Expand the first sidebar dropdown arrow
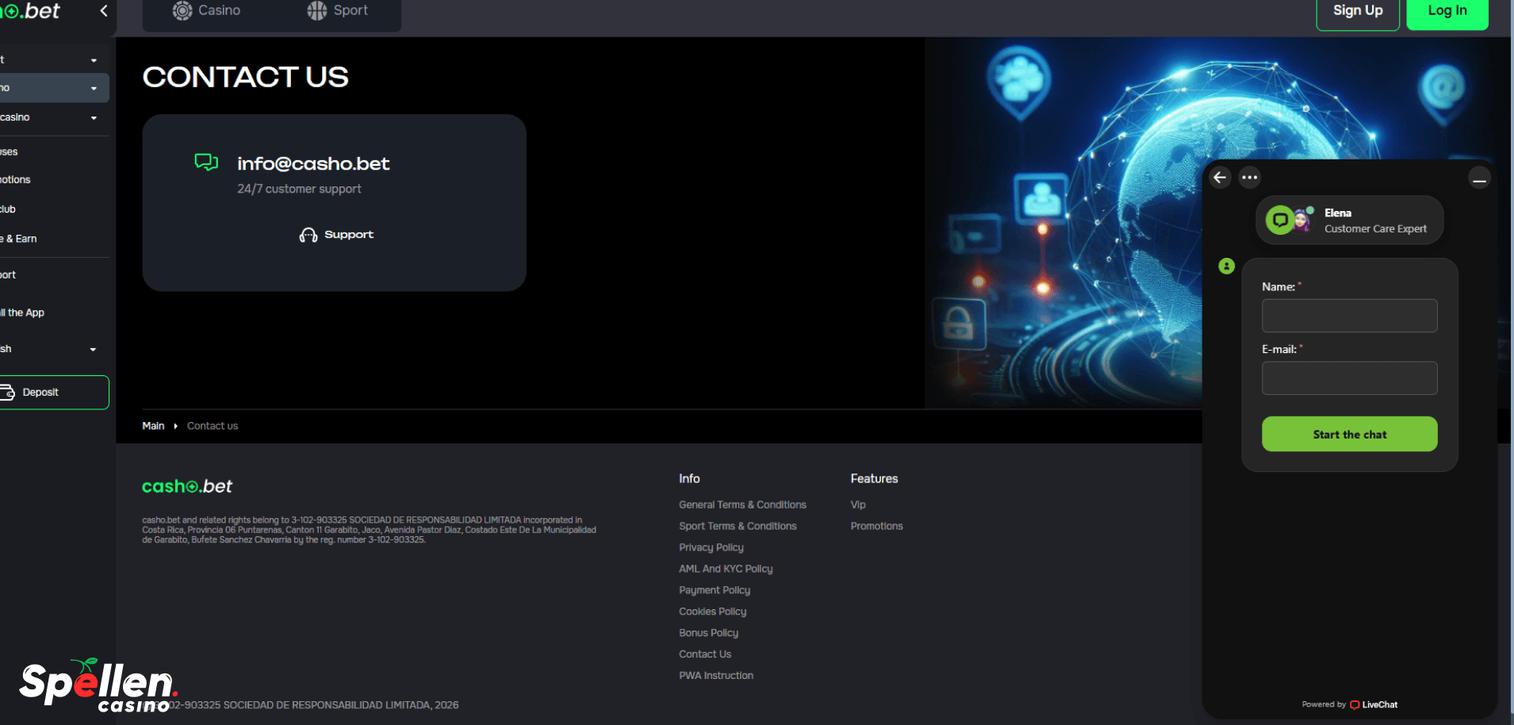The image size is (1514, 725). [94, 60]
